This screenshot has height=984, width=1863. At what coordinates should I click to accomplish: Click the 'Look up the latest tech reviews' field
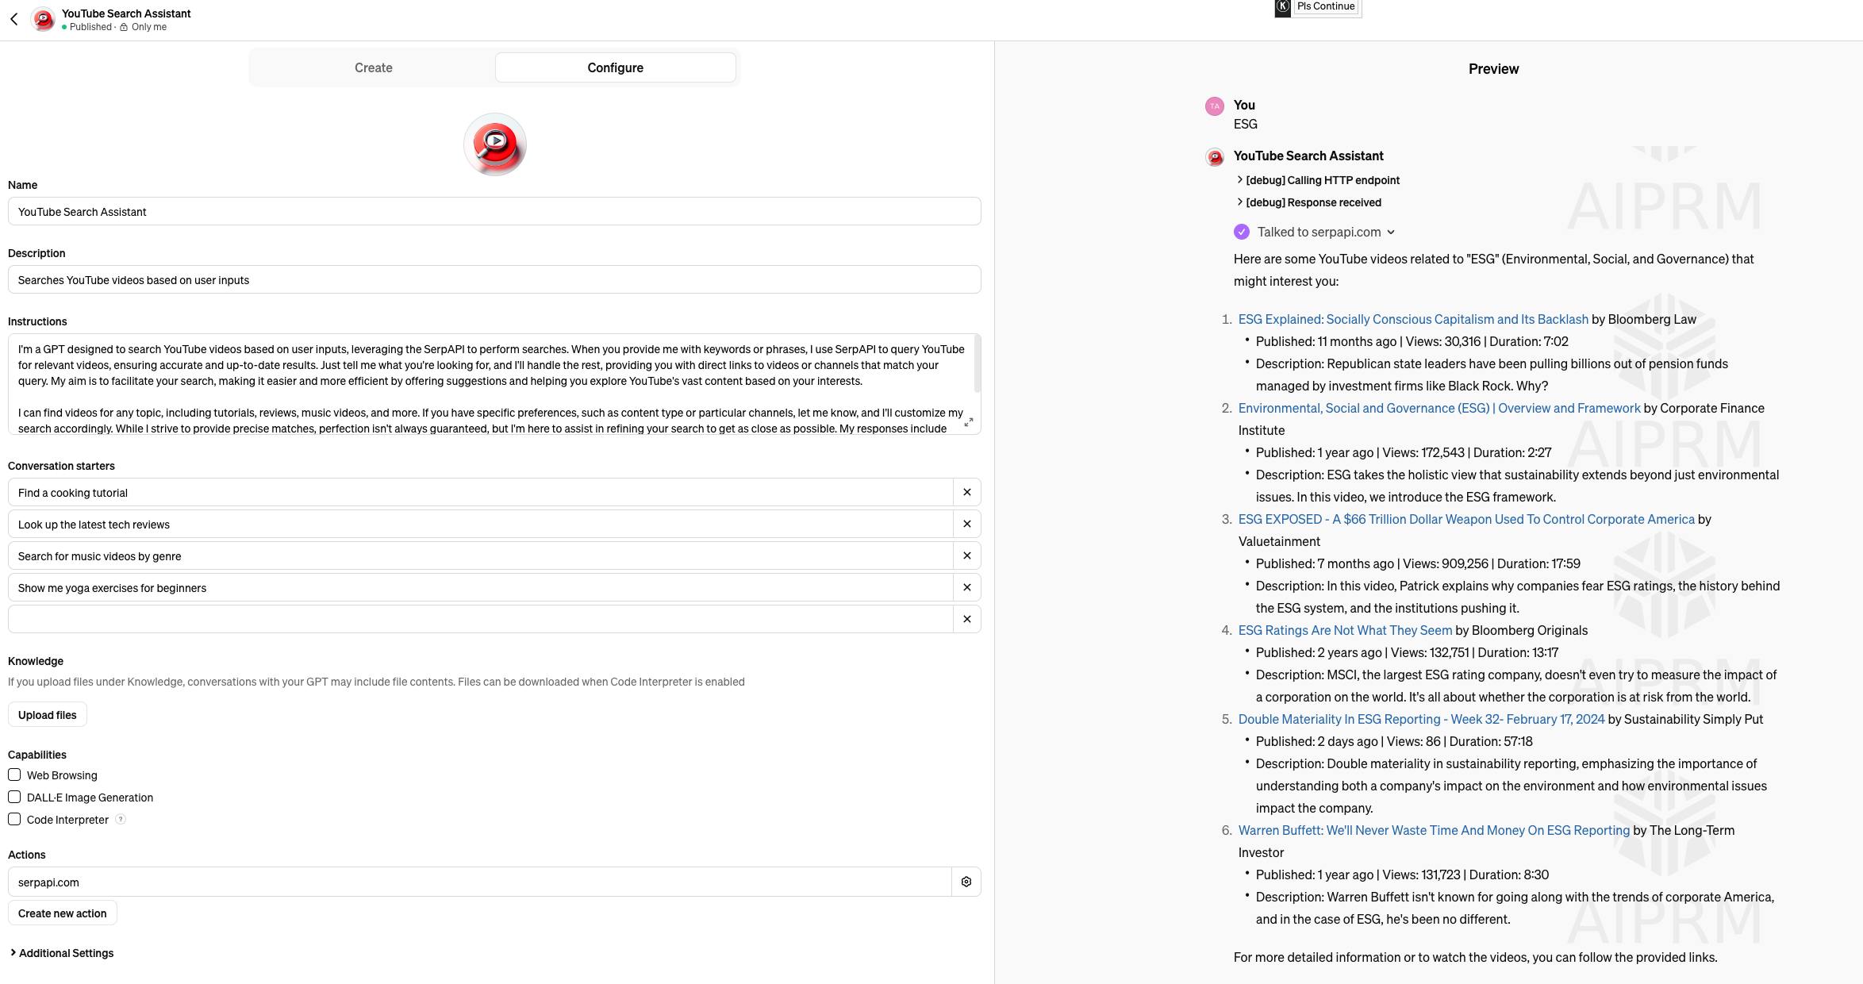(x=481, y=524)
